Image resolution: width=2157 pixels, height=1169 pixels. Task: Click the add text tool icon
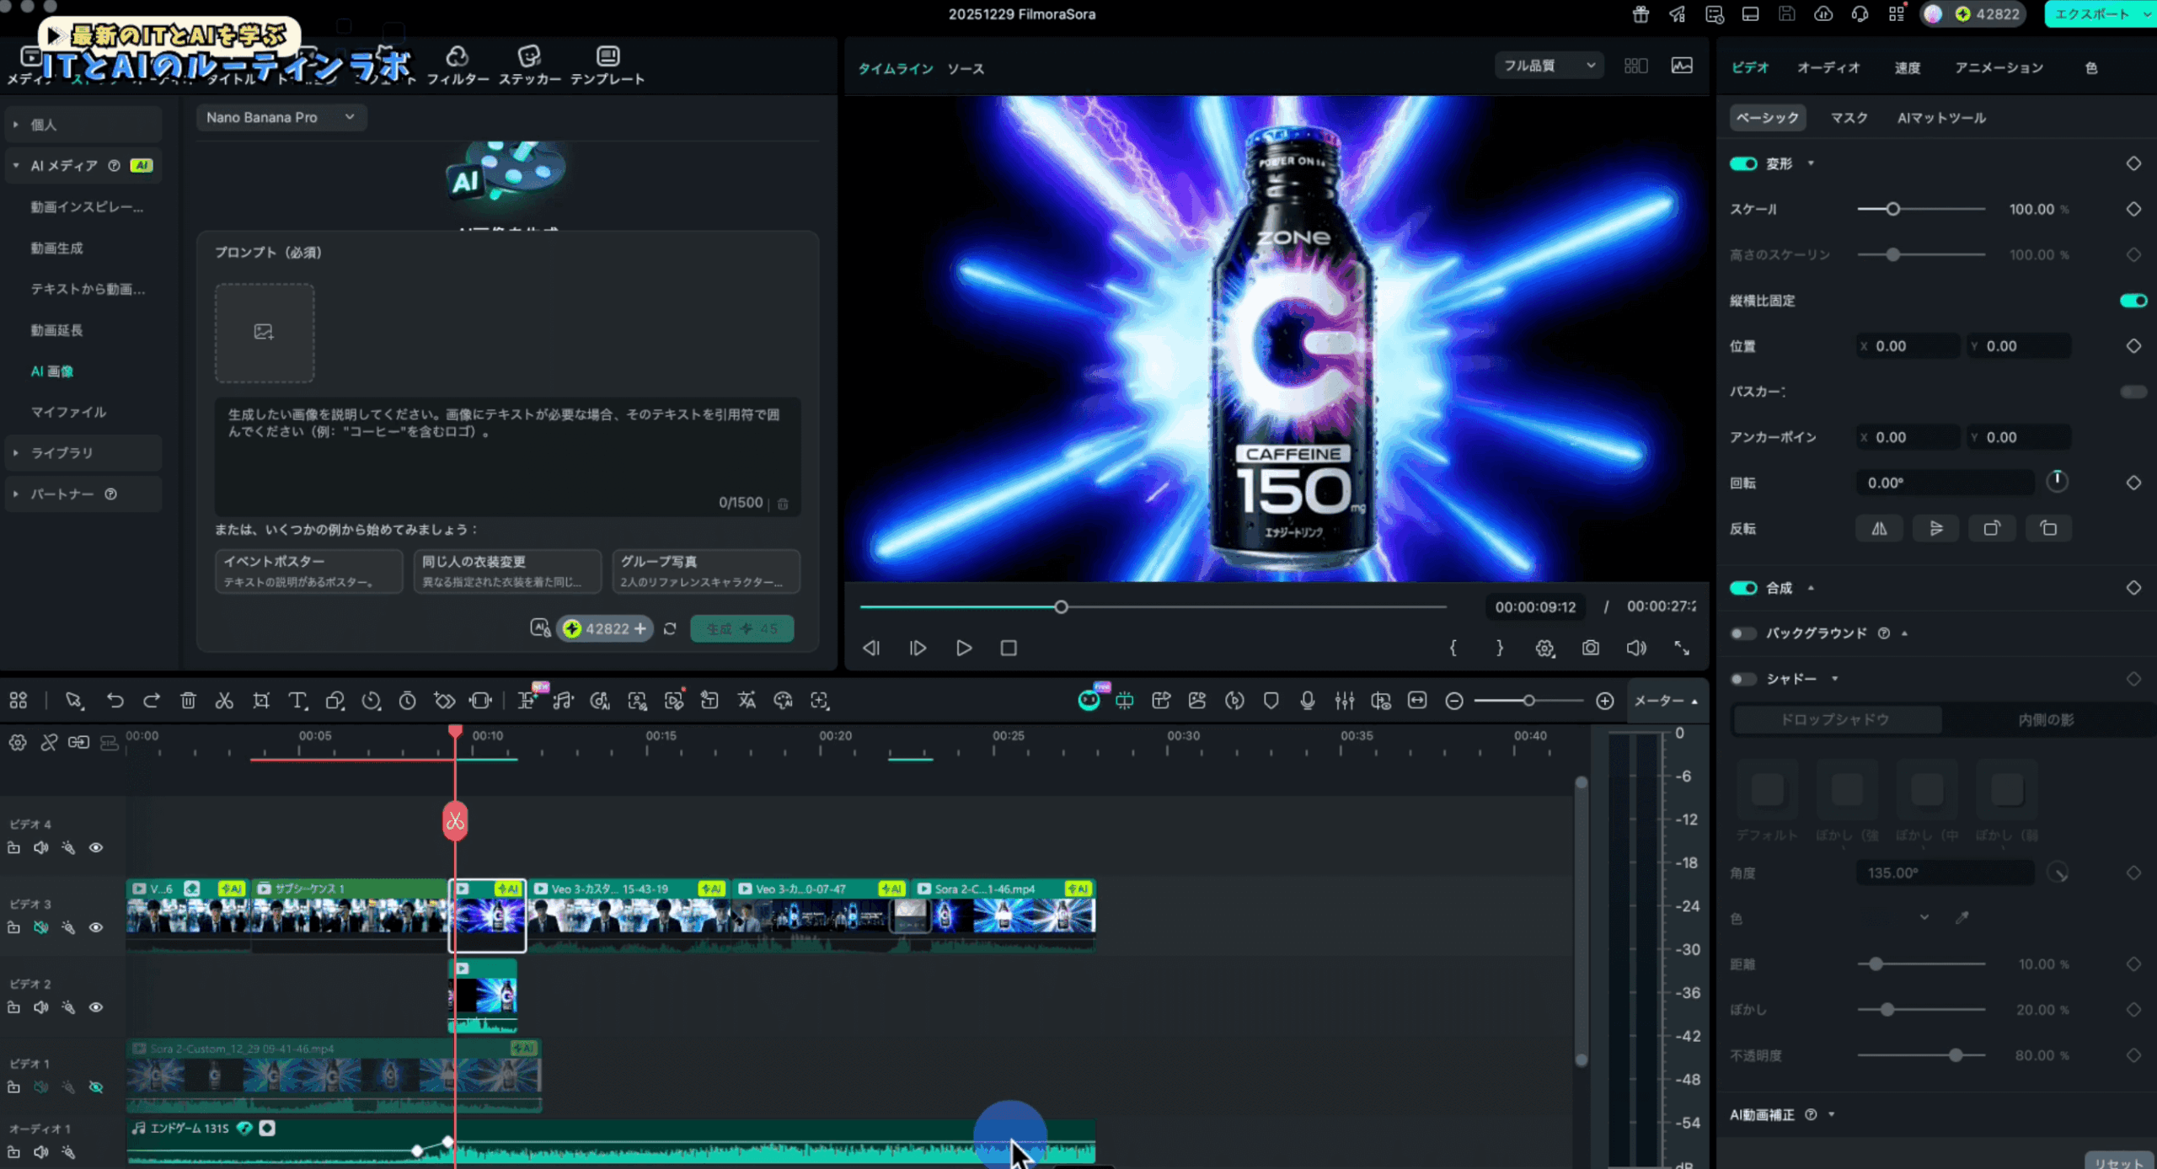297,700
